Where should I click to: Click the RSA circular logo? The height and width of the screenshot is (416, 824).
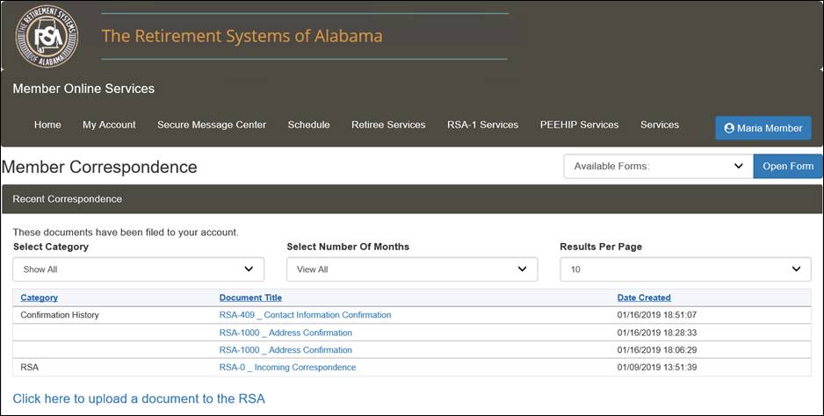(x=47, y=36)
